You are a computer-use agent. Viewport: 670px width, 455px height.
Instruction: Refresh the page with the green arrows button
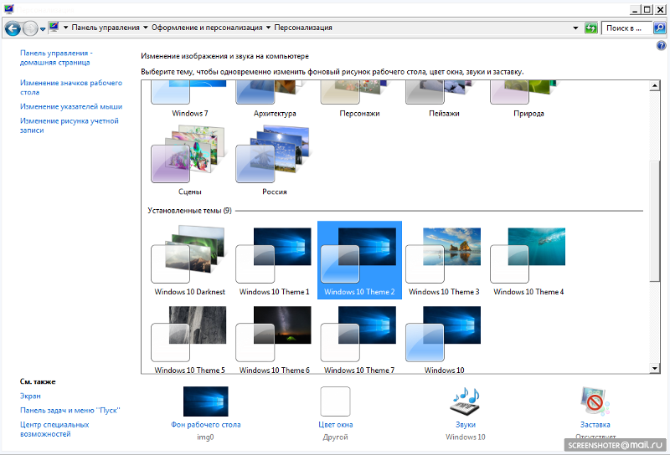click(x=591, y=28)
